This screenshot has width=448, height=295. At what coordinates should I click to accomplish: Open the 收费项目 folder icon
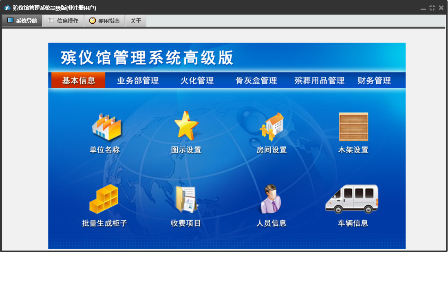coord(186,199)
